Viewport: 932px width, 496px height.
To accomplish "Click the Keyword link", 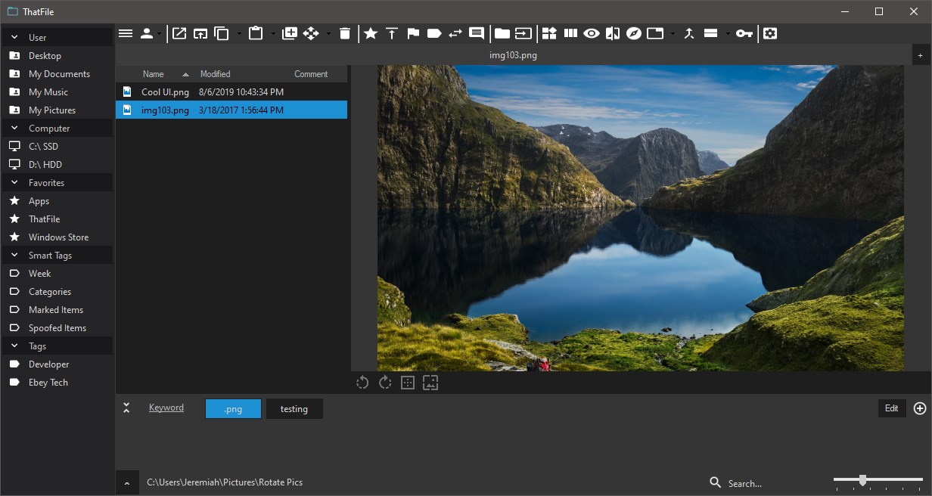I will point(166,408).
